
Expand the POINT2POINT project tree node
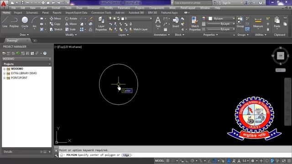(x=4, y=78)
